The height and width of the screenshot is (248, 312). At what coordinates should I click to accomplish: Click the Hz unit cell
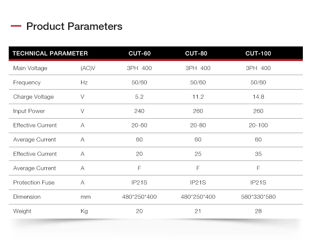84,83
